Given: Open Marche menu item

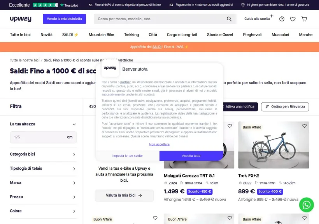Looking at the screenshot, I should point(305,35).
